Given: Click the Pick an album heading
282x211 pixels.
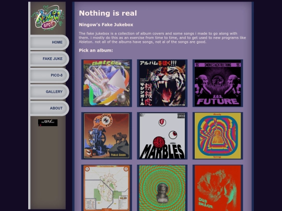Looking at the screenshot, I should (x=96, y=51).
